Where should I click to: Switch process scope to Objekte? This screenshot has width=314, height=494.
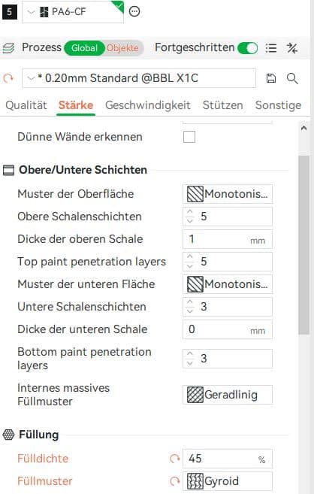click(122, 48)
